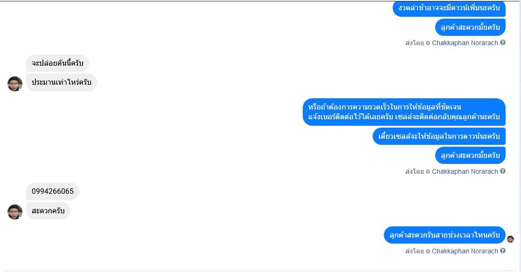Click verified icon before bottom Chakkaphan Norarach
The height and width of the screenshot is (272, 521).
point(428,251)
